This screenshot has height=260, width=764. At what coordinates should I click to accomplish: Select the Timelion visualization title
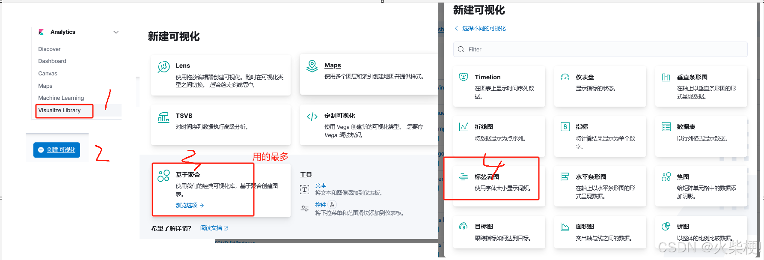(x=488, y=77)
